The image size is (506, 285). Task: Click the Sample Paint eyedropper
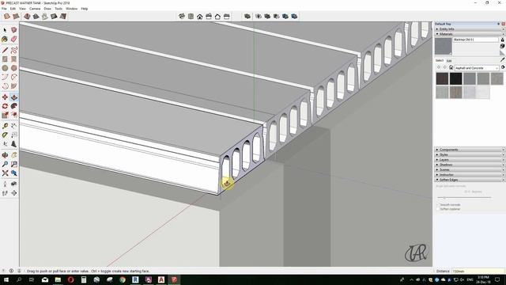tap(502, 60)
